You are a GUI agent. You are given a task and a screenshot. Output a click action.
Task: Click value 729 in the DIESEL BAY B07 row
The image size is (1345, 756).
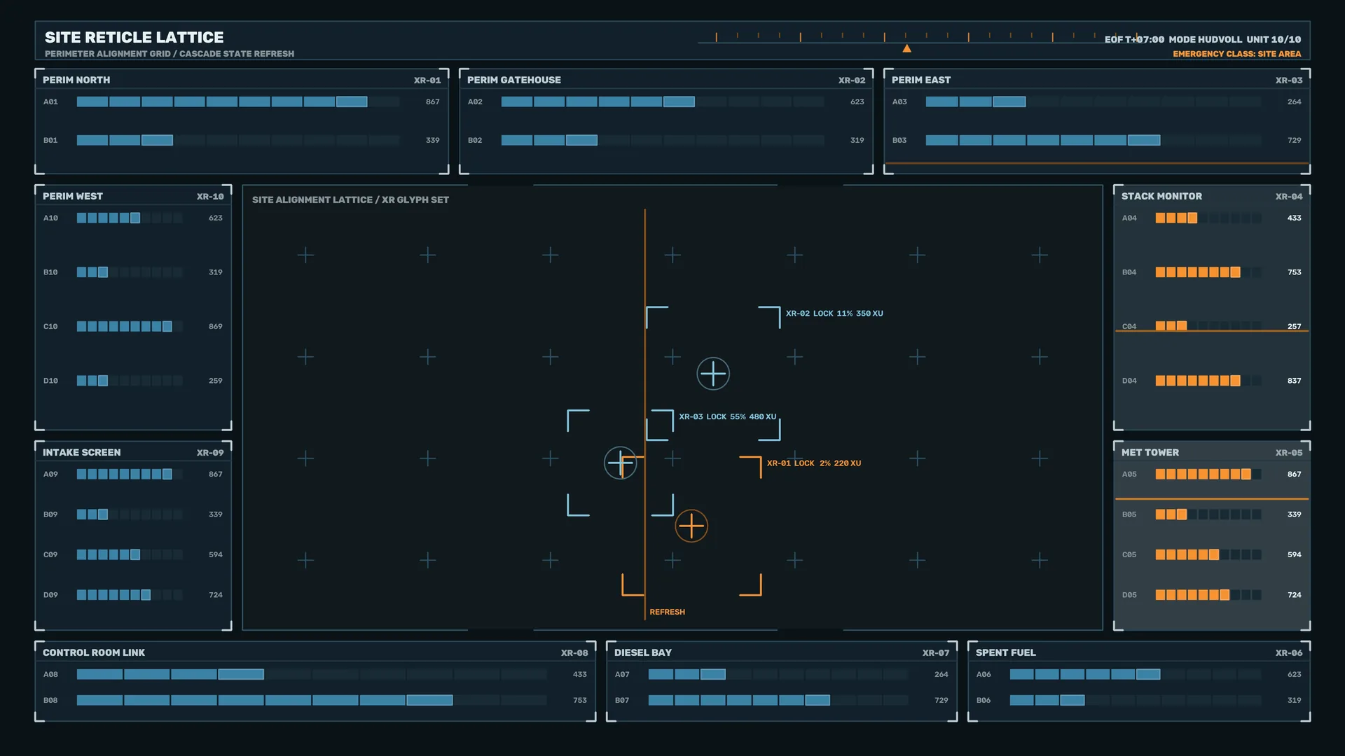click(941, 700)
